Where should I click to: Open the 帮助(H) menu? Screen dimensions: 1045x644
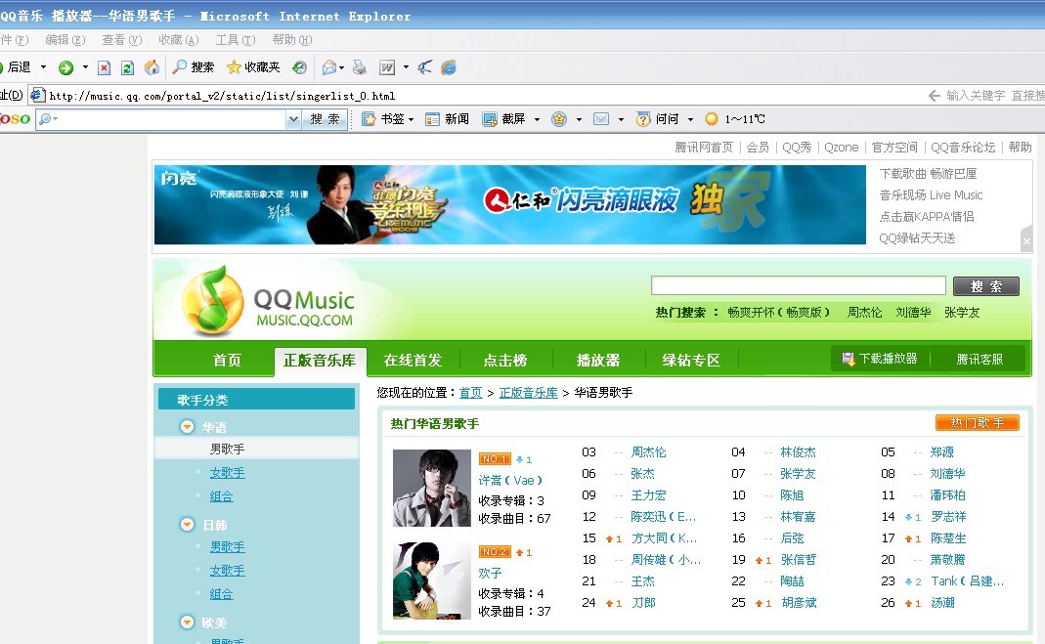coord(292,40)
